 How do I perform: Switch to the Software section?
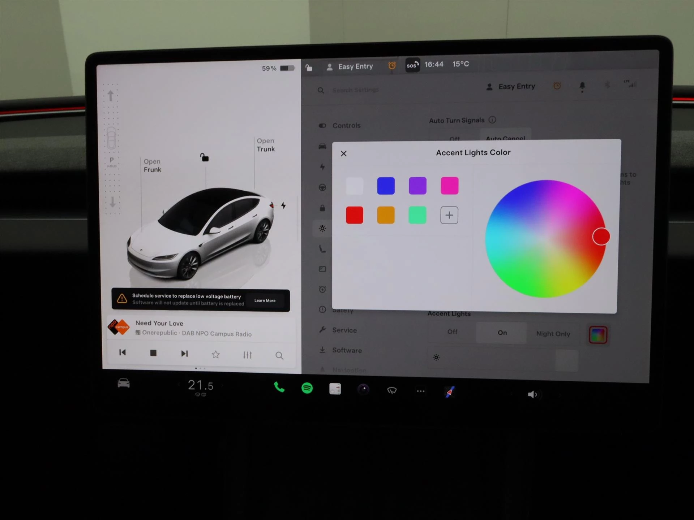(x=347, y=350)
